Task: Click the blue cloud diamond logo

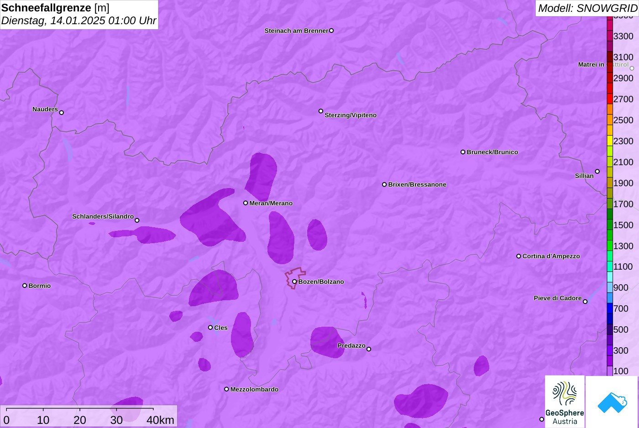Action: coord(612,402)
